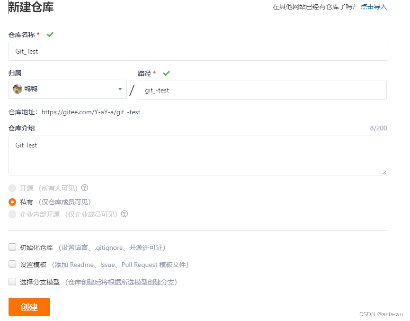The height and width of the screenshot is (321, 410).
Task: Click into the 仓库介绍 description textarea
Action: coord(198,156)
